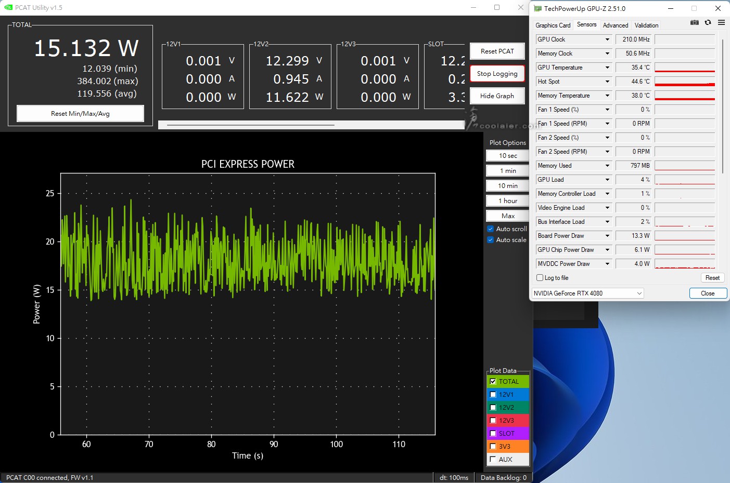The width and height of the screenshot is (730, 483).
Task: Click the Reset PCAT button
Action: (x=497, y=51)
